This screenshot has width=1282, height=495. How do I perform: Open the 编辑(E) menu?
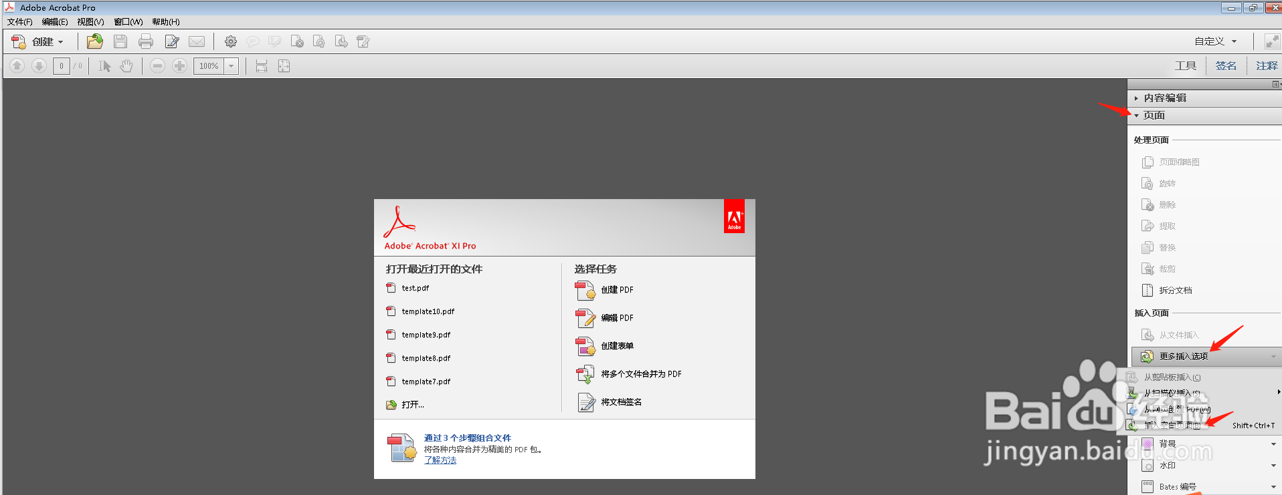(55, 21)
